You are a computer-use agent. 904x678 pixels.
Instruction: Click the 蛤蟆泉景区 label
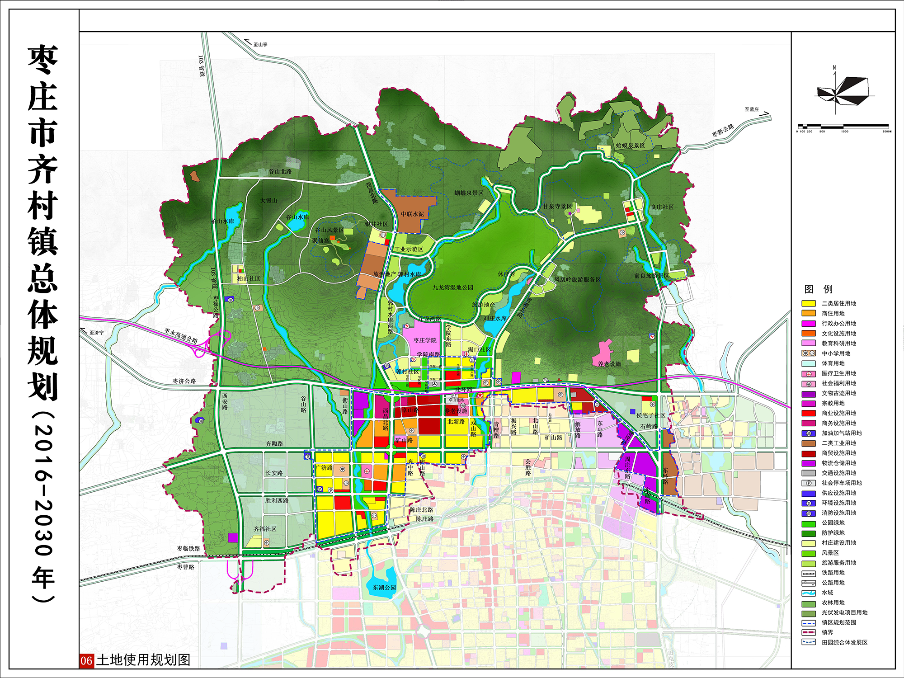[631, 146]
